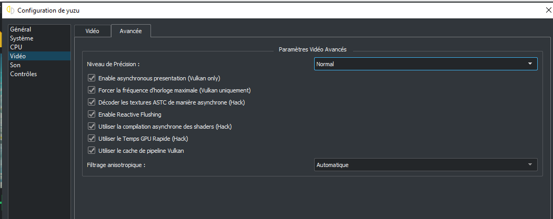Toggle Enable asynchronous presentation checkbox
The image size is (553, 219).
coord(92,78)
